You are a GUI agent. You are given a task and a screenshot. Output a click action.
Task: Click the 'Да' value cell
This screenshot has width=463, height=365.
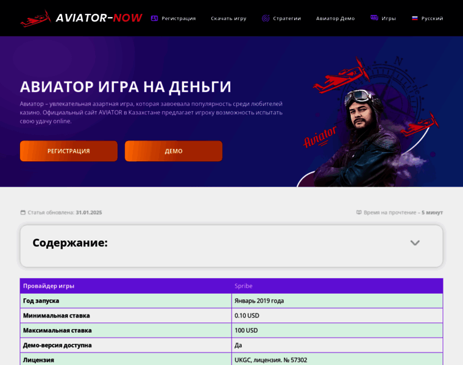[338, 345]
